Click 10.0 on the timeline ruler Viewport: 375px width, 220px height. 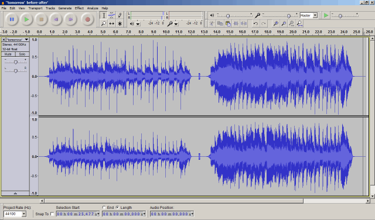(166, 32)
